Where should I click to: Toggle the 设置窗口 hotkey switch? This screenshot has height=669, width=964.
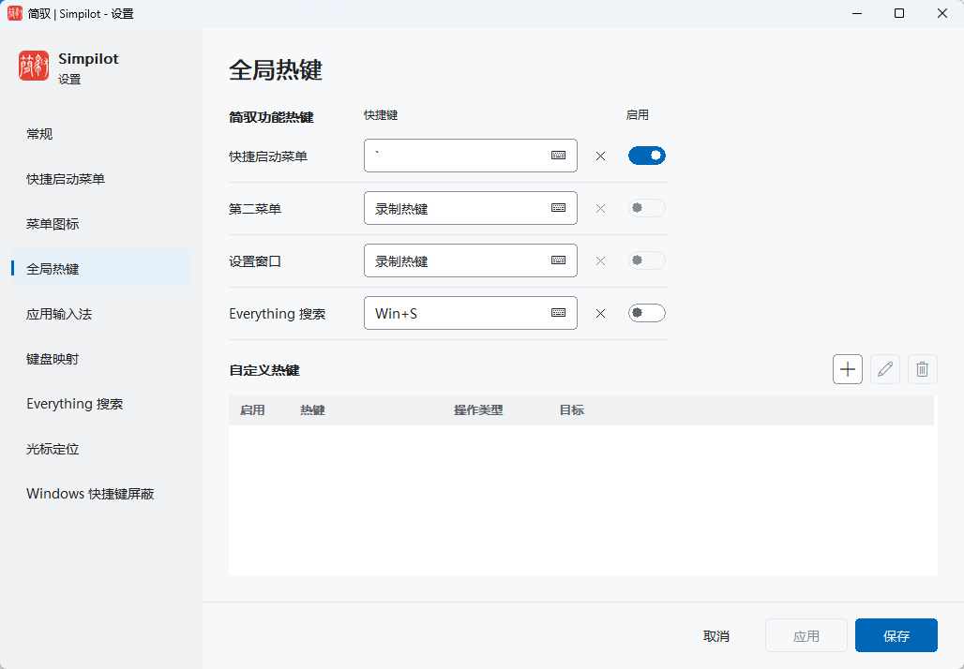click(647, 260)
